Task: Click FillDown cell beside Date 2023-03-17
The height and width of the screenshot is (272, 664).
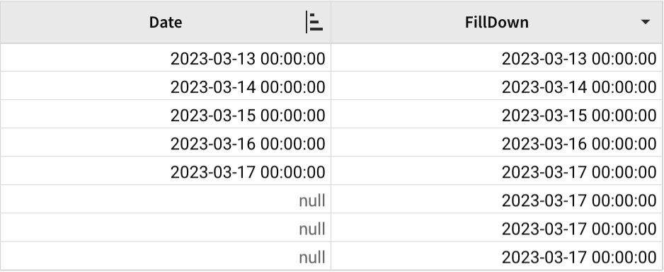Action: (497, 171)
